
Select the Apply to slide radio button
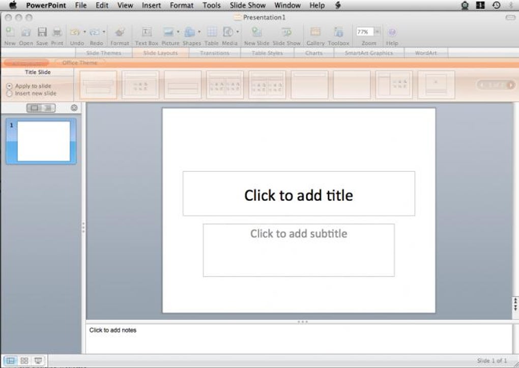(9, 86)
